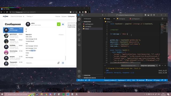
Task: Click the debug console view-mode icon beside the chevron
Action: [160, 66]
